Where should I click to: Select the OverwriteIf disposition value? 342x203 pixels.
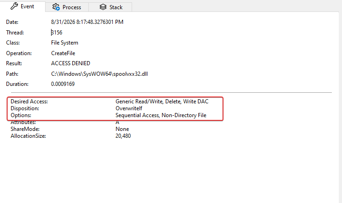point(129,108)
